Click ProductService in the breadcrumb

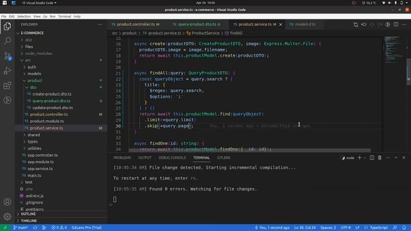click(x=205, y=33)
